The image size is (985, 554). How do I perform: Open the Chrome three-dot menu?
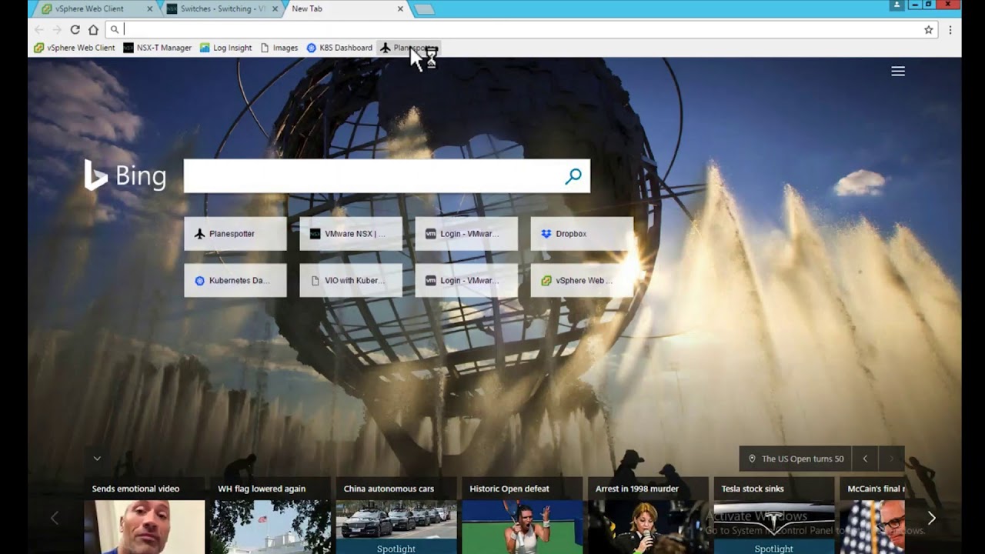pyautogui.click(x=950, y=29)
